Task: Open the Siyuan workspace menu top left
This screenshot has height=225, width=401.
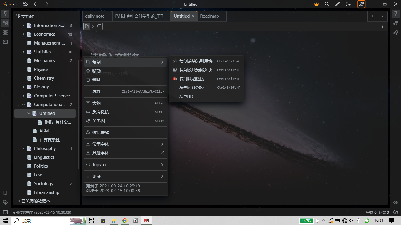Action: 8,4
